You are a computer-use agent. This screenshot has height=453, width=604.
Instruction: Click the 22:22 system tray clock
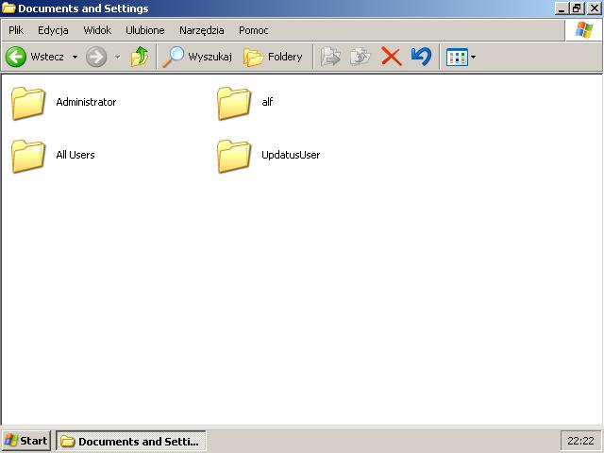pos(580,441)
